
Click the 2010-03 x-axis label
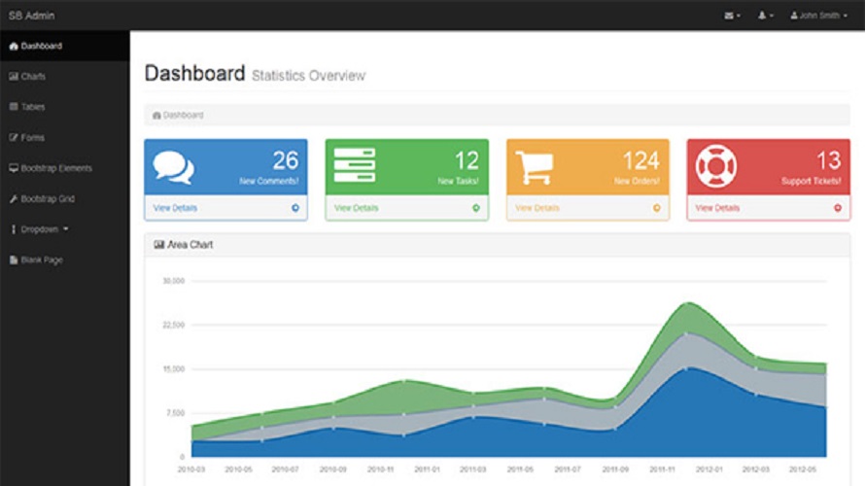click(x=190, y=469)
